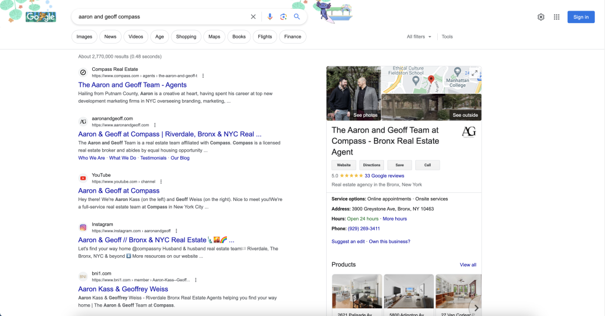605x316 pixels.
Task: Open Aaron & Geoff at Compass Riverdale link
Action: [170, 134]
